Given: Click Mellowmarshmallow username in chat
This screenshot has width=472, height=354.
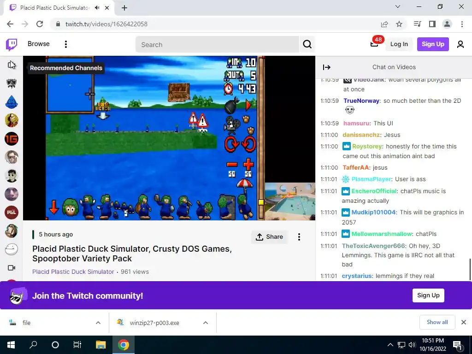Looking at the screenshot, I should [x=381, y=234].
